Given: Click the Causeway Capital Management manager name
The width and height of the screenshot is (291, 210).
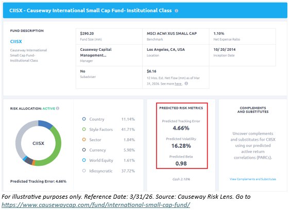Looking at the screenshot, I should tap(96, 52).
